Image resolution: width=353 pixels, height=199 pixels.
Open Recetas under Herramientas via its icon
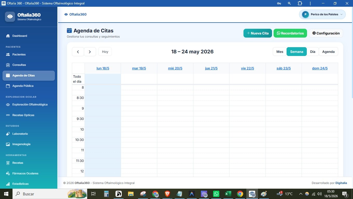click(x=8, y=163)
